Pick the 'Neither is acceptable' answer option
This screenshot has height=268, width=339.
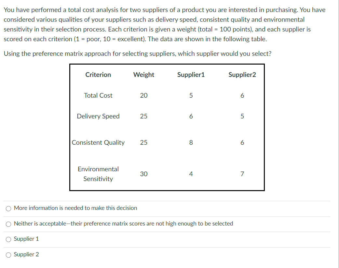(x=8, y=224)
